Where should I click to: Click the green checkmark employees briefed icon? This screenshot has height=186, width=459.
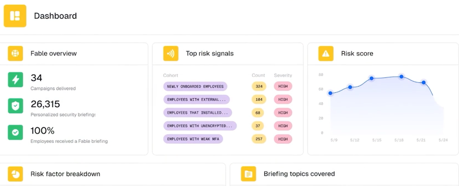coord(16,132)
